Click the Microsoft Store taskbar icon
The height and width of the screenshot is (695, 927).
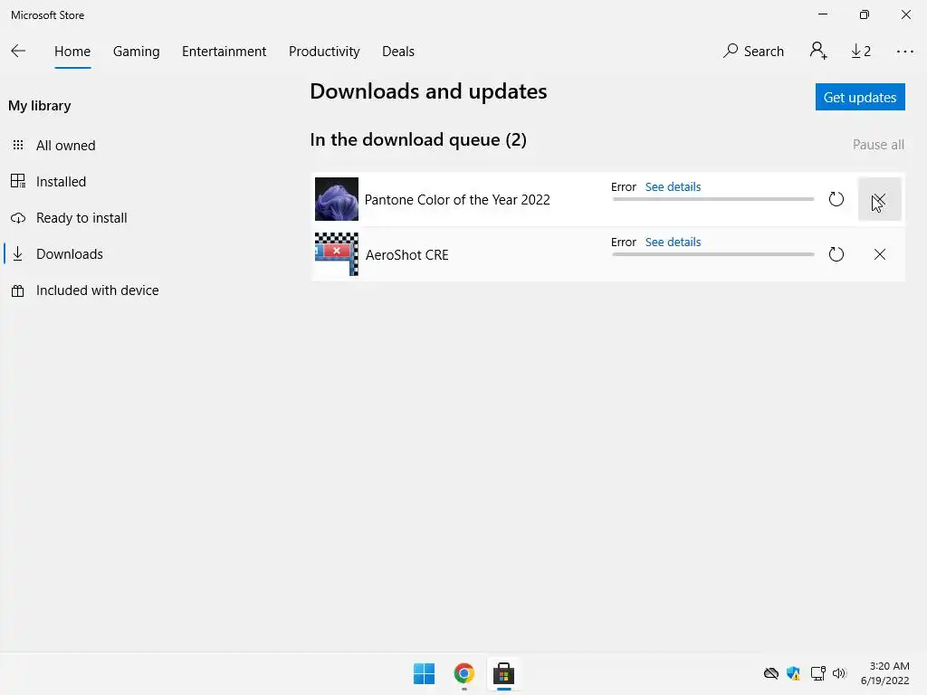[503, 673]
